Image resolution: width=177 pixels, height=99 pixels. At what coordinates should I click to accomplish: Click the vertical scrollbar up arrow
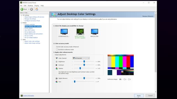click(155, 13)
